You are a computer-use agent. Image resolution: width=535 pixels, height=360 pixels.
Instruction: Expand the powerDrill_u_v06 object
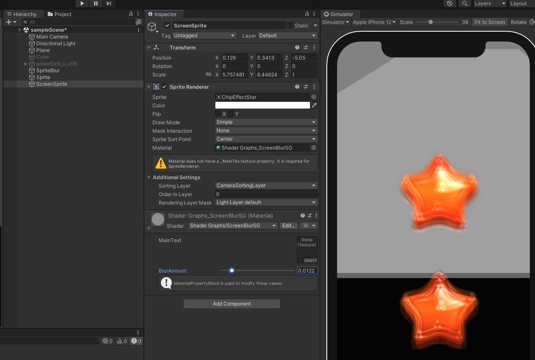tap(26, 64)
